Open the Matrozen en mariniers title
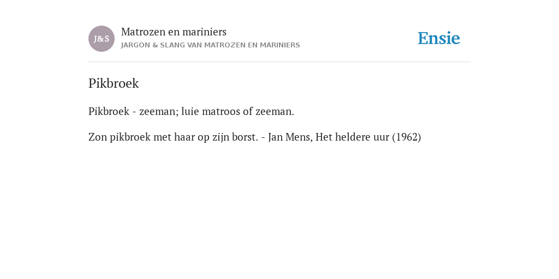The image size is (559, 279). (174, 32)
